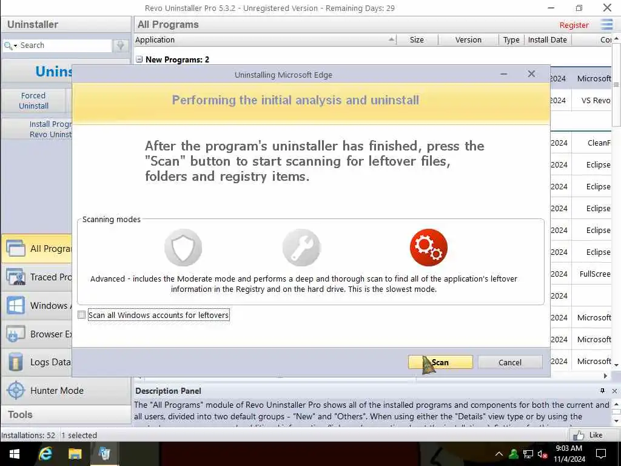The height and width of the screenshot is (466, 621).
Task: Click Installations: 52 status text
Action: [28, 435]
